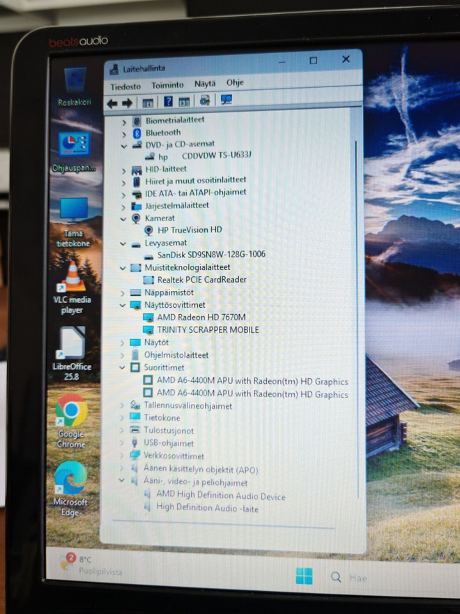The image size is (460, 614).
Task: Click the Back arrow in Laitehallinta toolbar
Action: click(112, 103)
